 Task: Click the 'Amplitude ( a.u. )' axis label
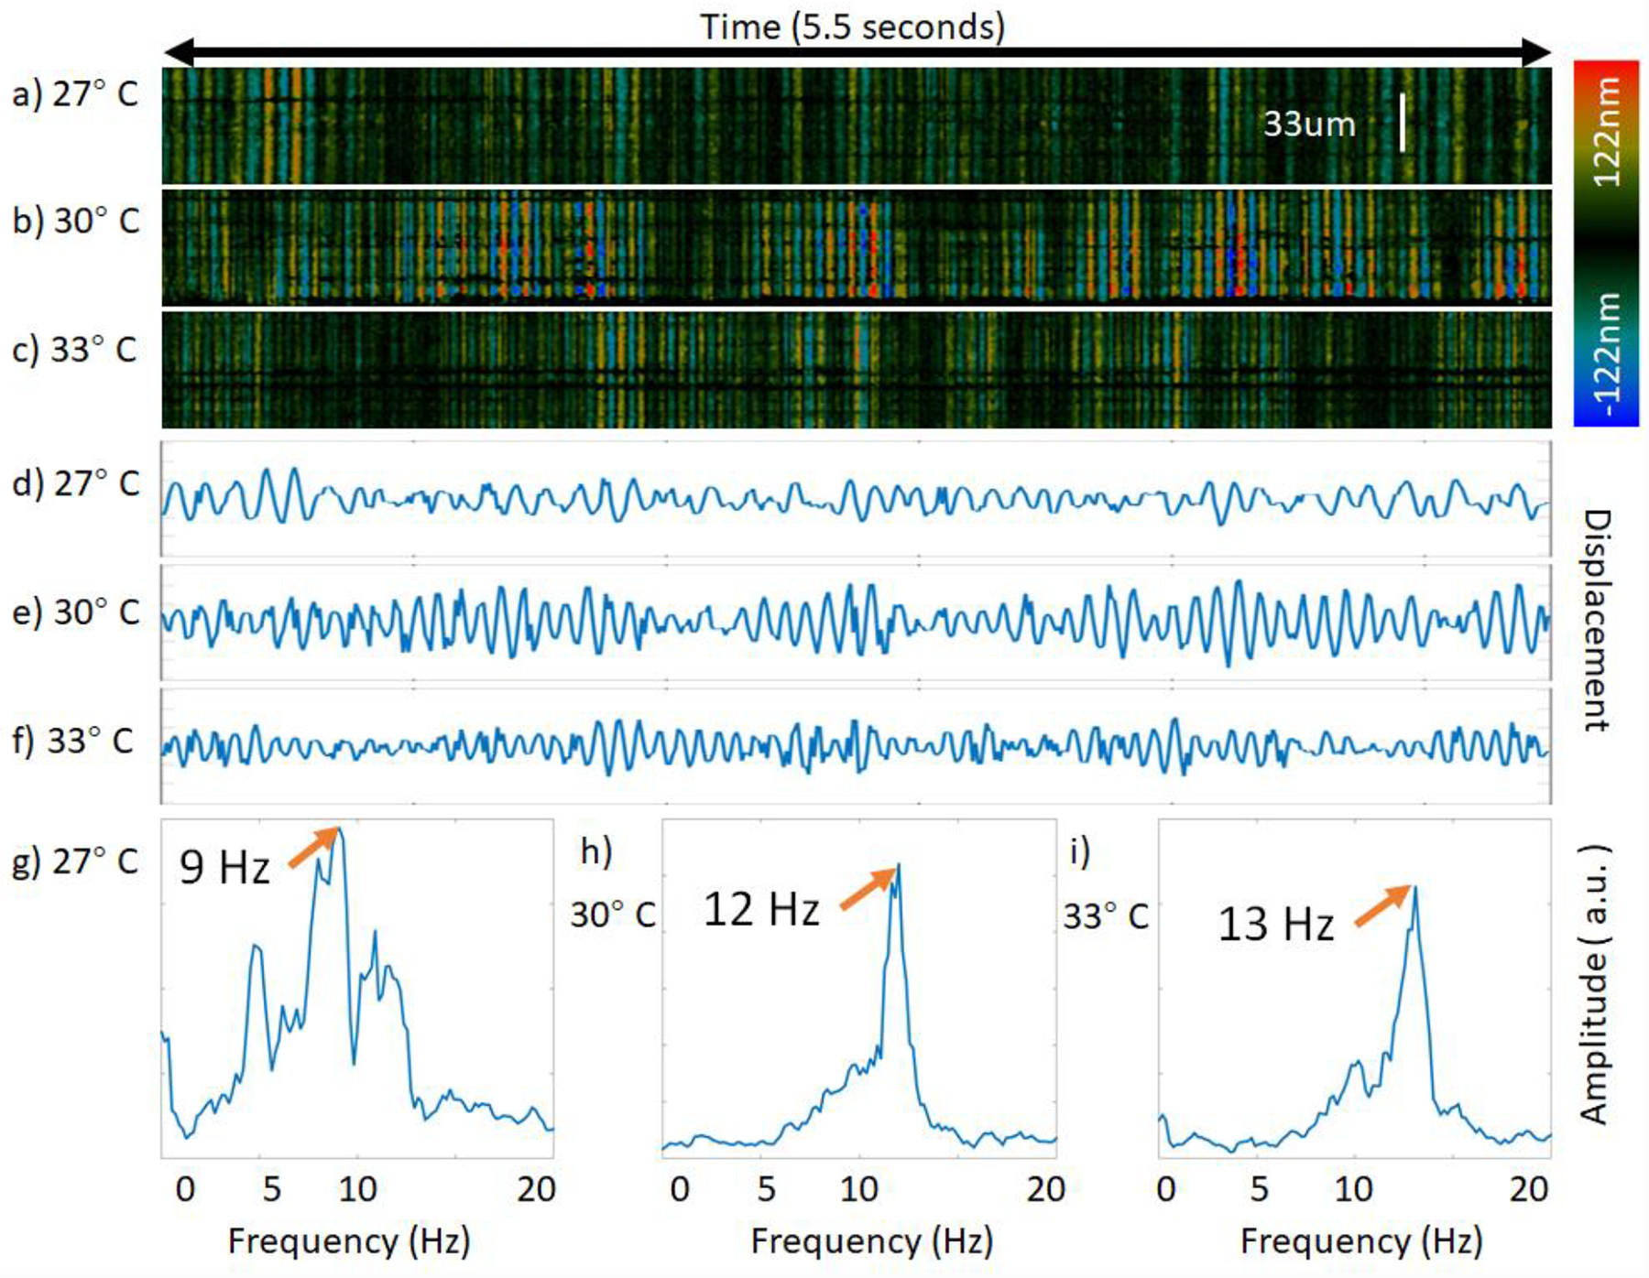point(1595,984)
